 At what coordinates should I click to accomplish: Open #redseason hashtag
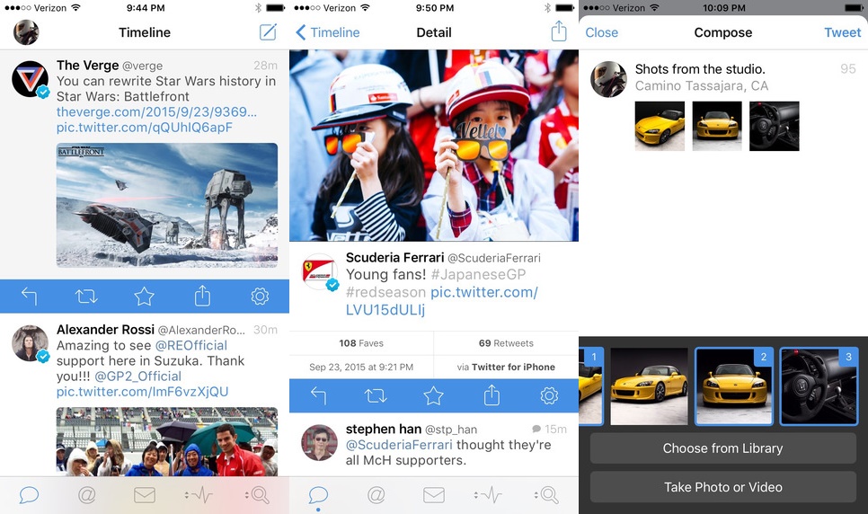pos(385,292)
